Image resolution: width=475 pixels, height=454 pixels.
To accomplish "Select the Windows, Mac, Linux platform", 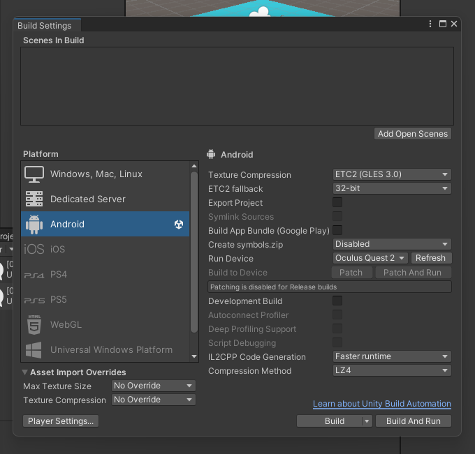I will point(105,174).
